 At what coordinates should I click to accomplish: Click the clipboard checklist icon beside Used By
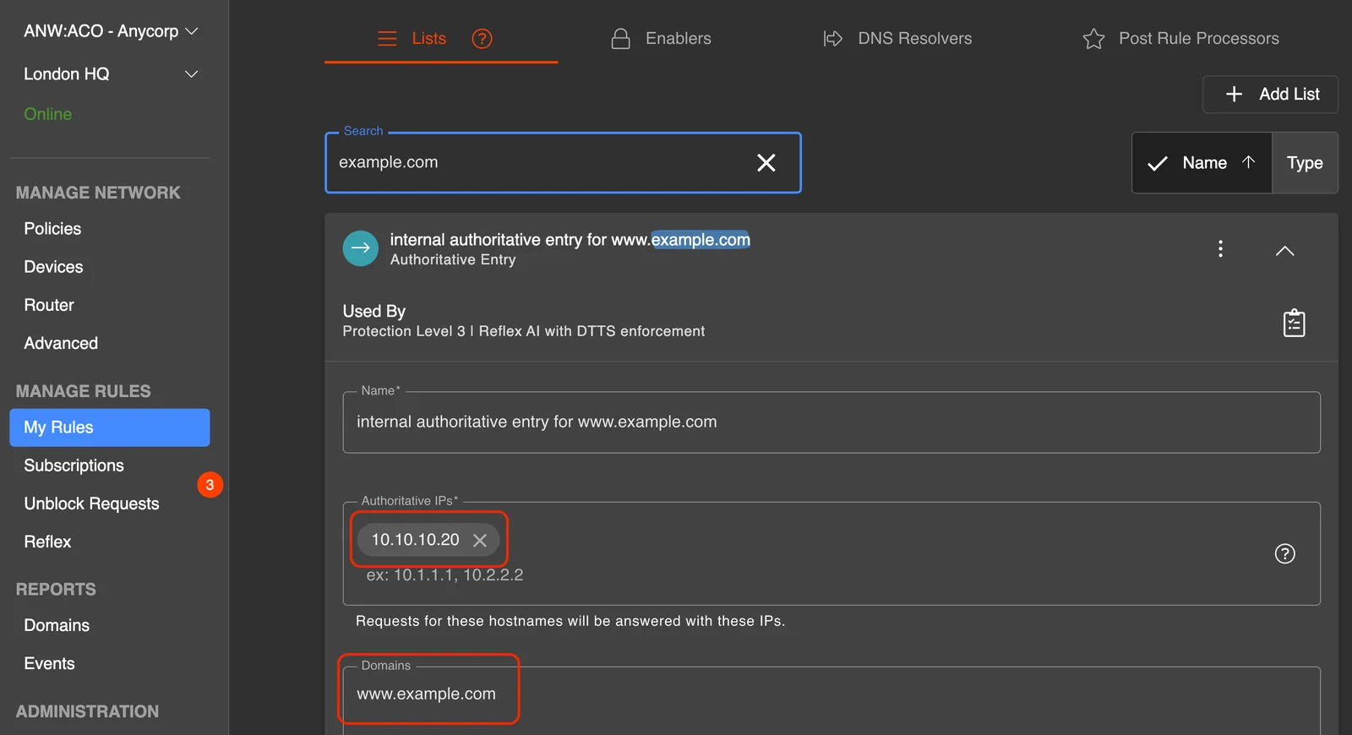tap(1294, 323)
